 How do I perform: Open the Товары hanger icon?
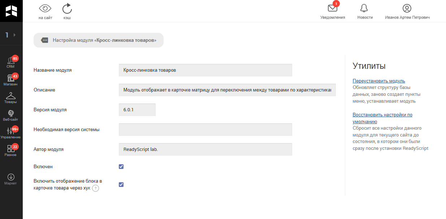(x=11, y=97)
